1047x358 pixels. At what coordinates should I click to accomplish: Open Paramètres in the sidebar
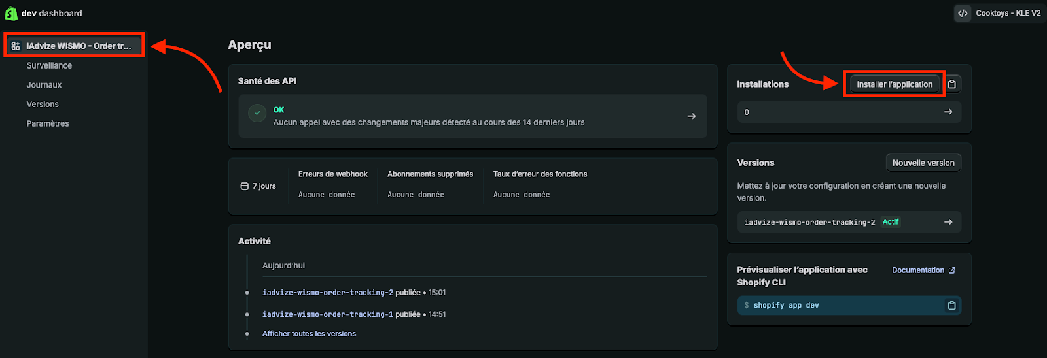tap(48, 123)
